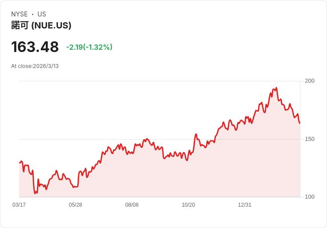
Task: Click the US market label
Action: 42,14
